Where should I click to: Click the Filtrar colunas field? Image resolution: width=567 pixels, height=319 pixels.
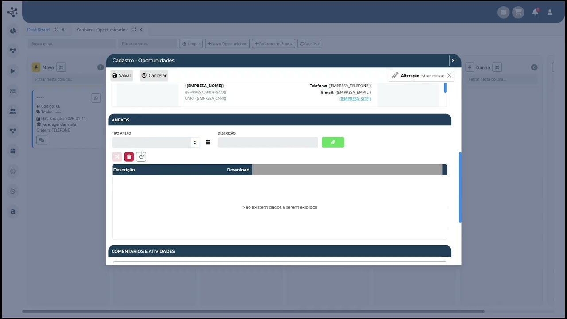148,44
